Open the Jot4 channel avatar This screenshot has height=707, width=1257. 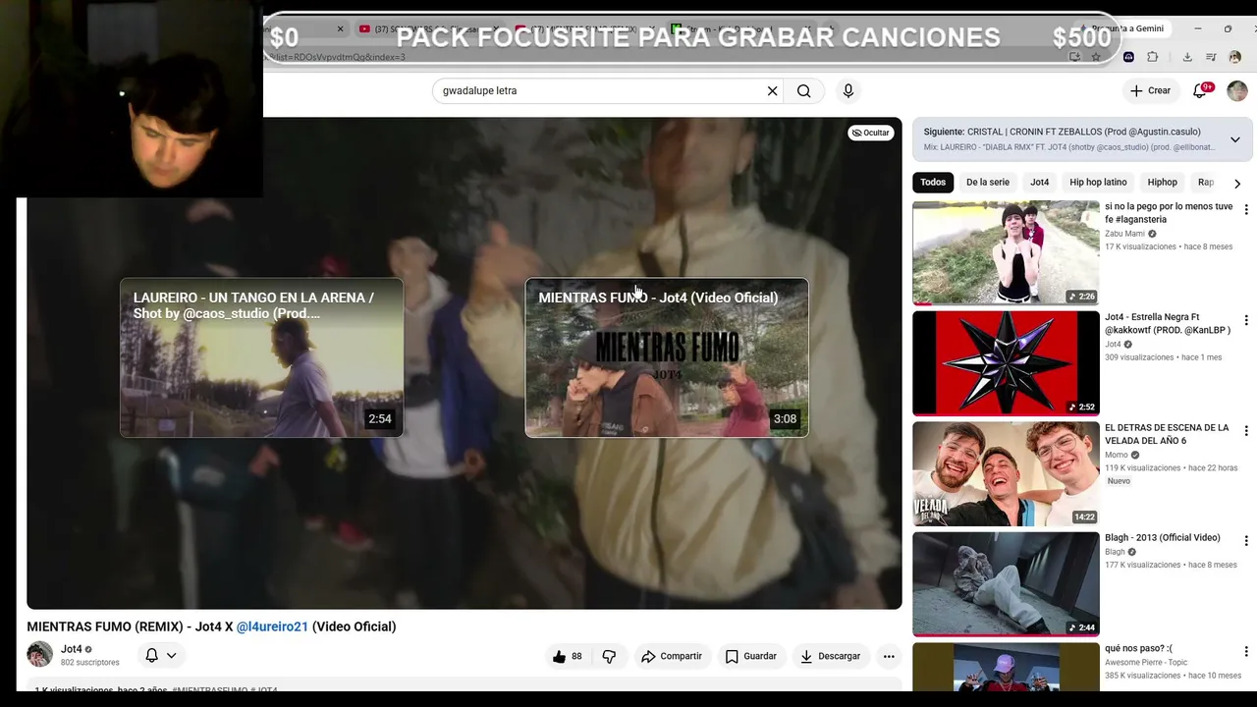pyautogui.click(x=40, y=654)
